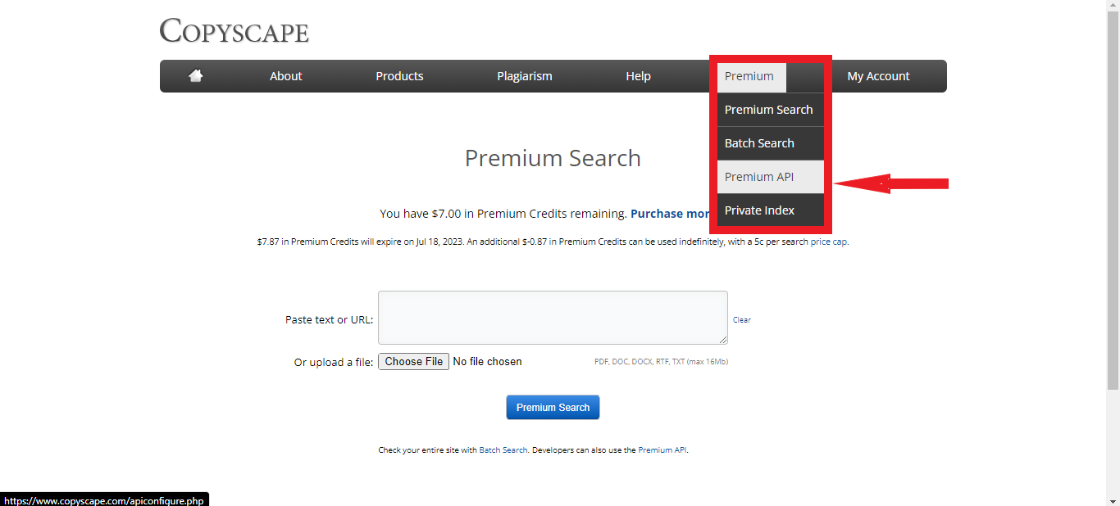Screen dimensions: 1120x506
Task: Click the 'No file chosen' text
Action: click(487, 362)
